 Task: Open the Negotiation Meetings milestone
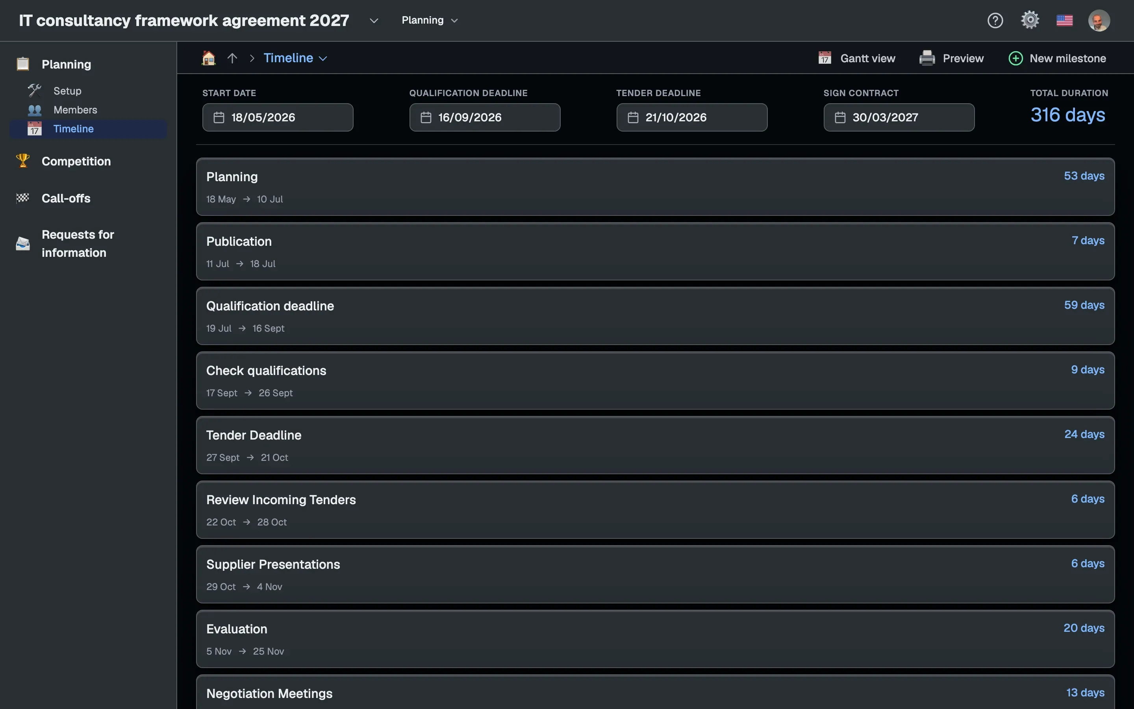[655, 692]
